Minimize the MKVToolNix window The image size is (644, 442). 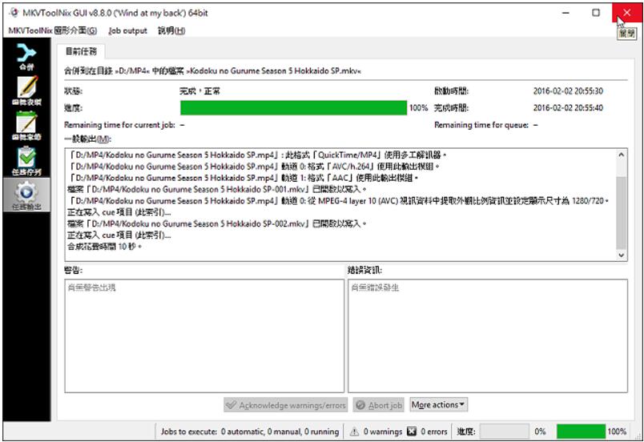pos(566,13)
